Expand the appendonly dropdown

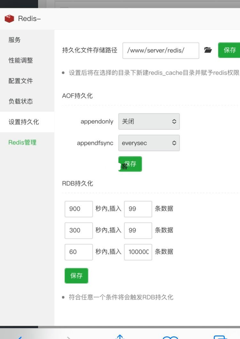[x=149, y=122]
